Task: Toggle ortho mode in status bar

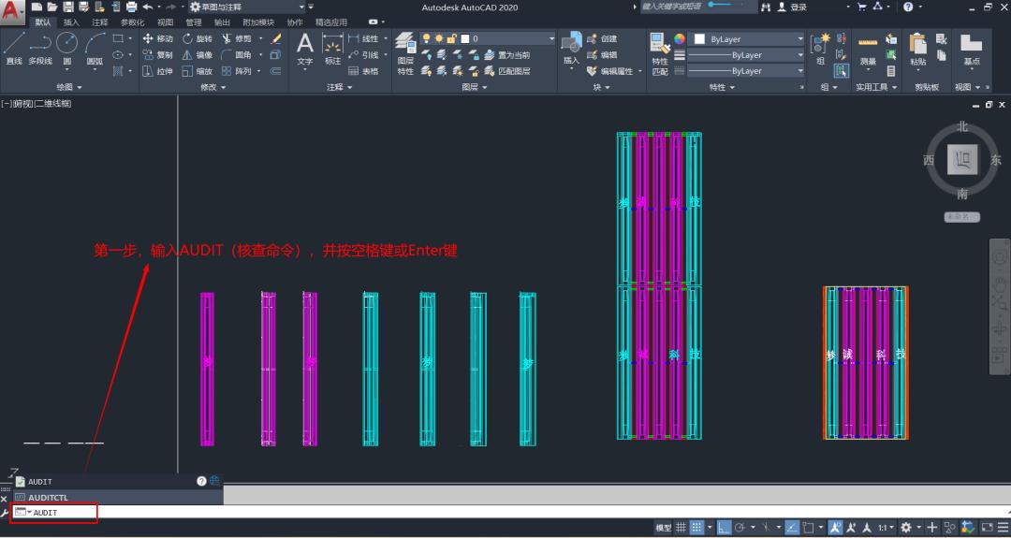Action: (x=724, y=529)
